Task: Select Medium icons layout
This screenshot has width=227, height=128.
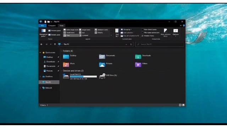Action: pyautogui.click(x=101, y=30)
